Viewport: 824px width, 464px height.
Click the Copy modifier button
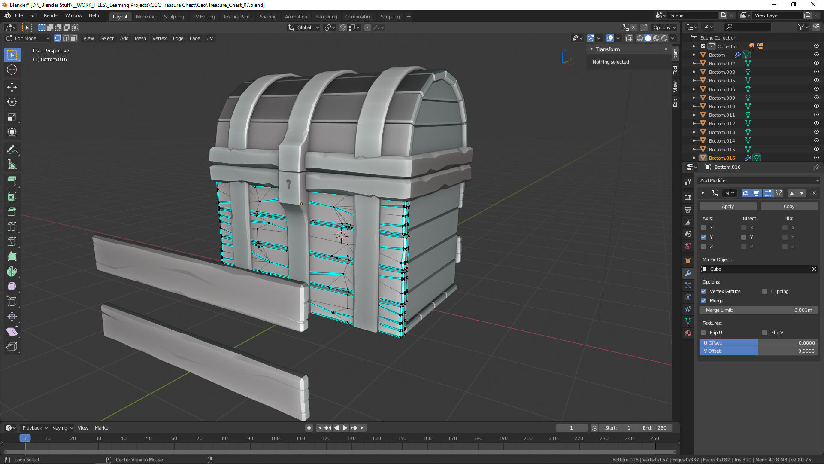point(789,206)
